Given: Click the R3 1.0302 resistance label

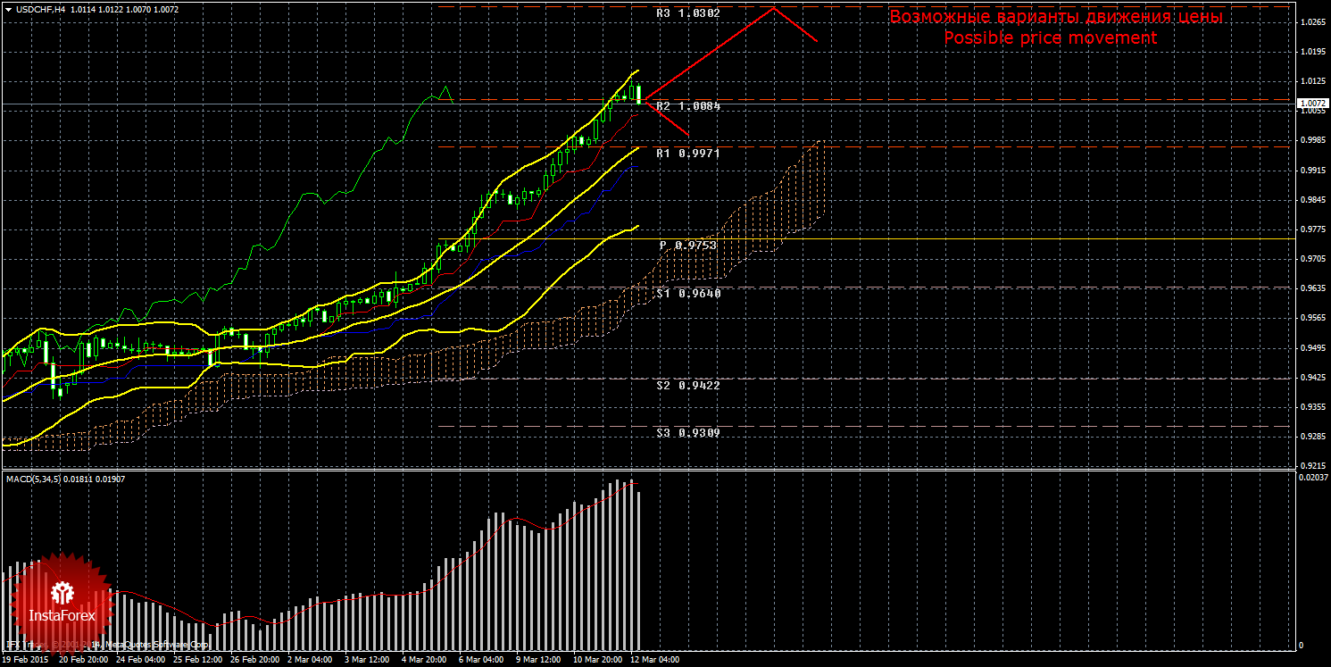Looking at the screenshot, I should (x=687, y=13).
